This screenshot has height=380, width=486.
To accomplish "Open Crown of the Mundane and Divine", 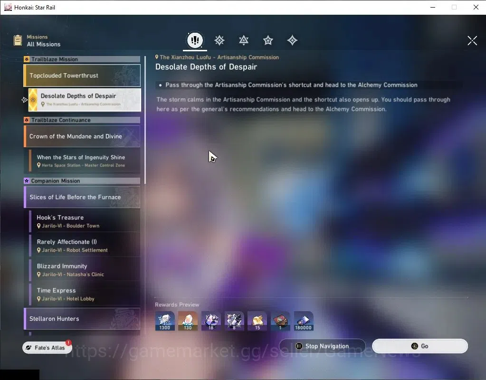I will (82, 136).
